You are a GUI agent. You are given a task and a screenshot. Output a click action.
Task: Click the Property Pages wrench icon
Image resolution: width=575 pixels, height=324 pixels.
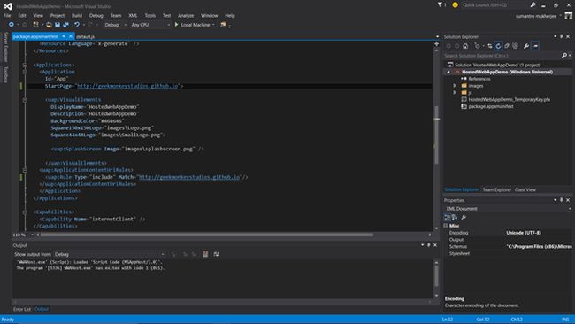[x=464, y=217]
